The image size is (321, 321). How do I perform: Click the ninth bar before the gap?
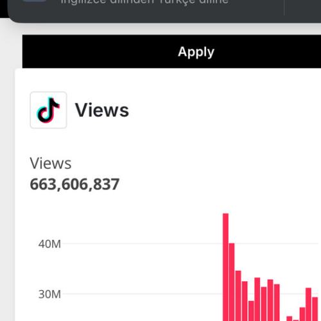click(277, 302)
